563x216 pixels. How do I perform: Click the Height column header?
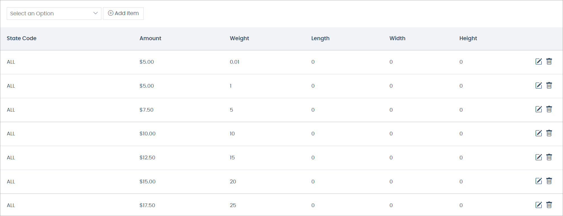(x=468, y=38)
